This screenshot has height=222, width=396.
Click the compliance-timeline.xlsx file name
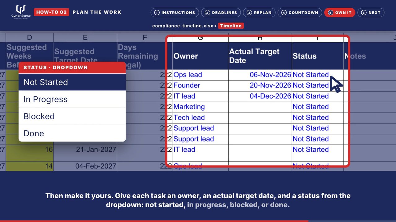183,26
